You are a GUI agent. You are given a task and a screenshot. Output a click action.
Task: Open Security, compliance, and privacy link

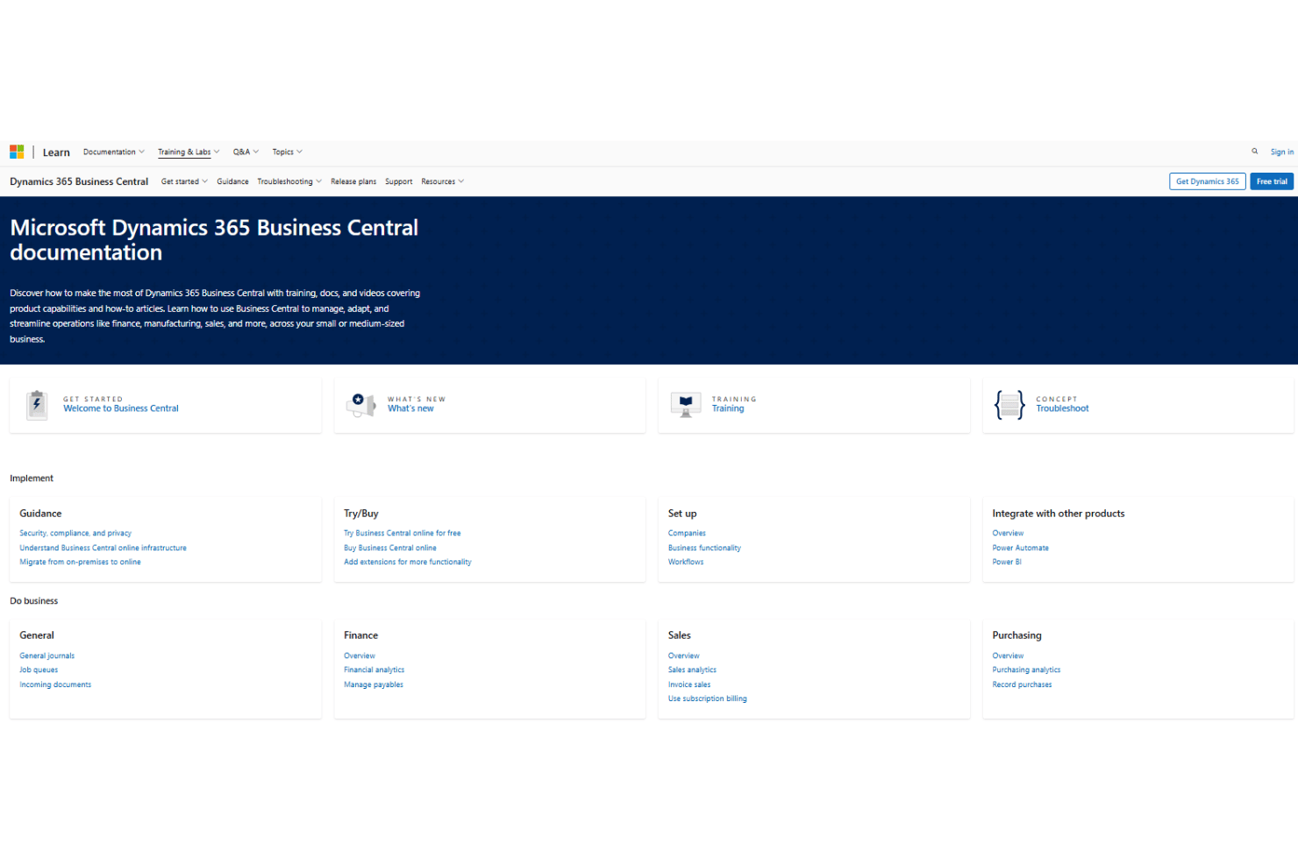point(75,533)
